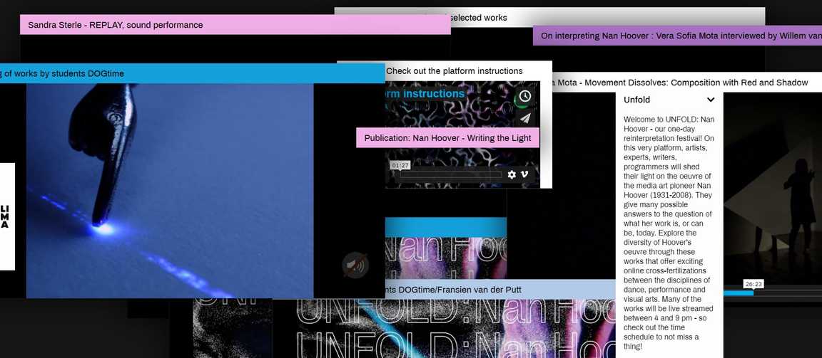Select 'works by students DOGtime' blue title bar
Screen dimensions: 822x358
193,74
